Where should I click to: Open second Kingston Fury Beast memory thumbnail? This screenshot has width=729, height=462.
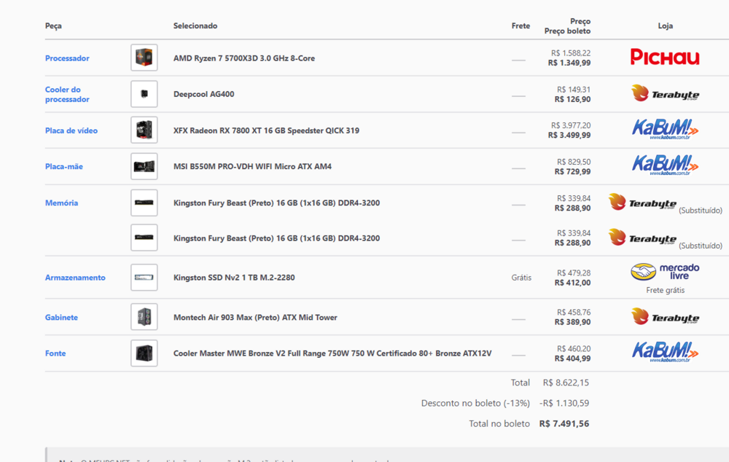[x=144, y=238]
